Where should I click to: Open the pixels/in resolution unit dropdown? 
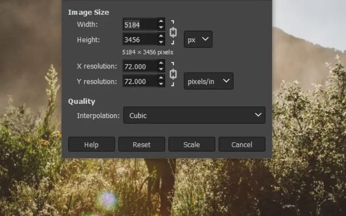[208, 81]
